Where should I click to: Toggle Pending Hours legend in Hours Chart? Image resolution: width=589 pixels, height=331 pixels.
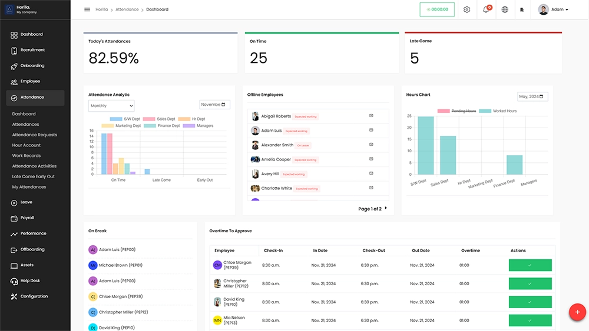pos(456,111)
